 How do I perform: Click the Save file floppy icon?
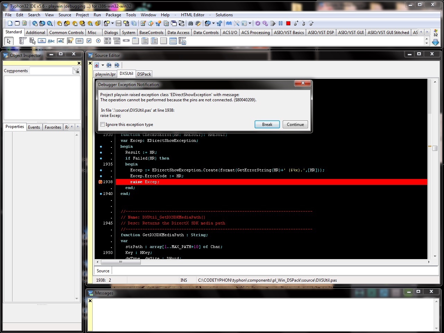[x=119, y=24]
